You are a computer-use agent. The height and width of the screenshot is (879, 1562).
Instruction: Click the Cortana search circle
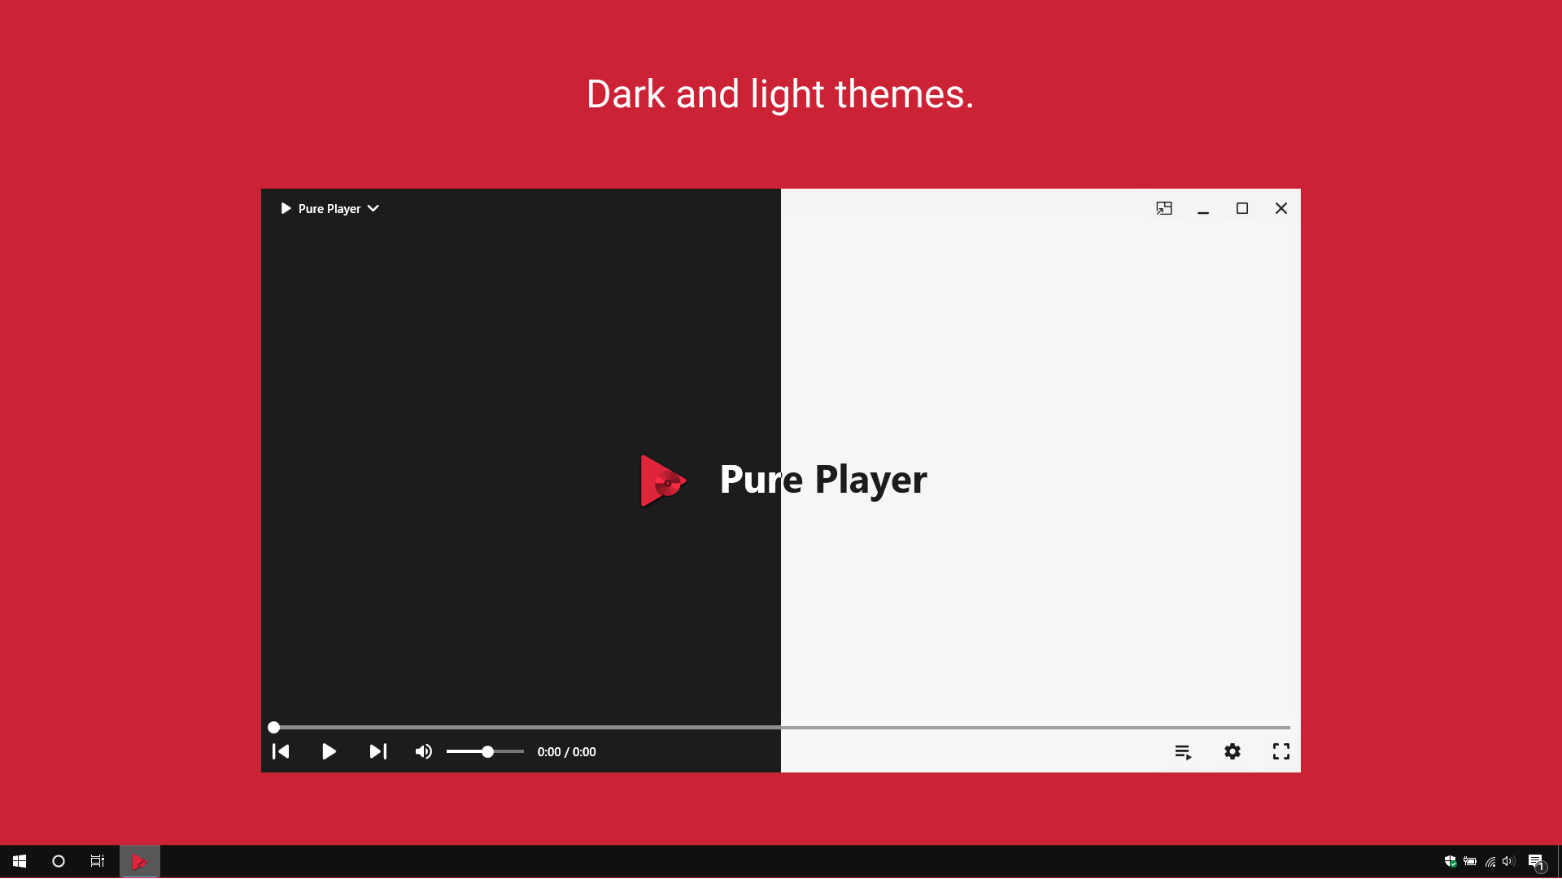pos(59,861)
